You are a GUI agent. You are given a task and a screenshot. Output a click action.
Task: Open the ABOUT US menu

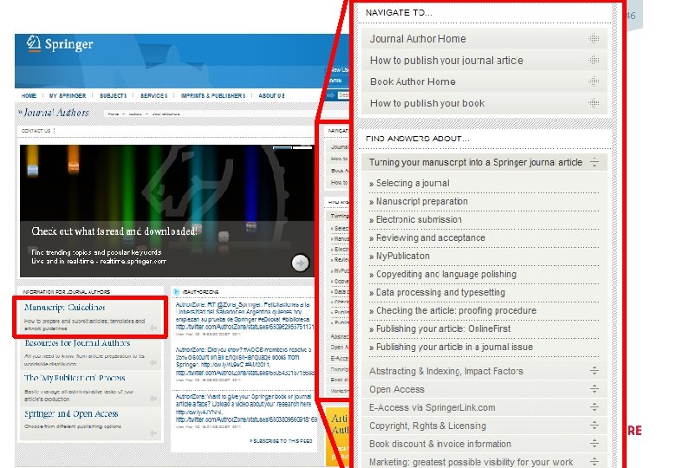[x=271, y=95]
